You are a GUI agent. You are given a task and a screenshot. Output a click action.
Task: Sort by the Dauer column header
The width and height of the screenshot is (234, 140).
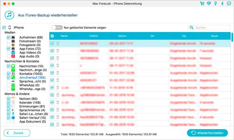pos(214,36)
